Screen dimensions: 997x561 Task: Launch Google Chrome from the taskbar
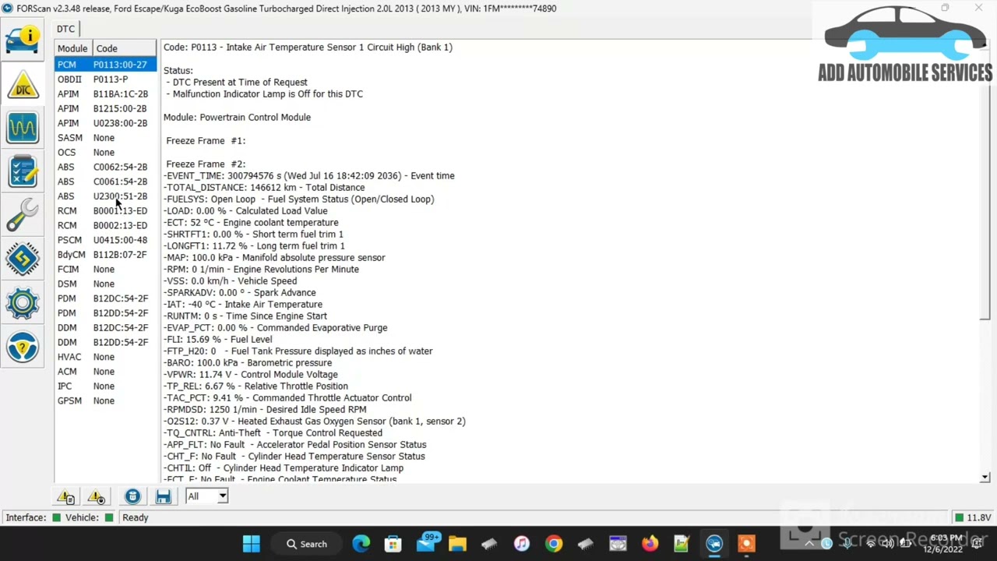pos(553,544)
